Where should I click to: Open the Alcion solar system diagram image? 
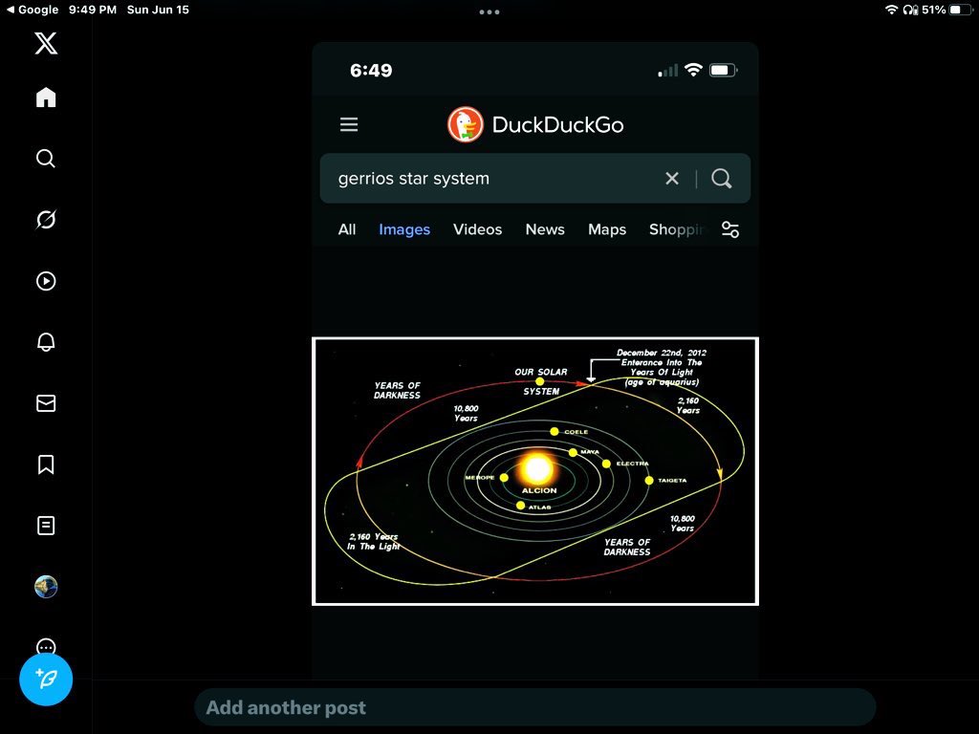click(535, 471)
